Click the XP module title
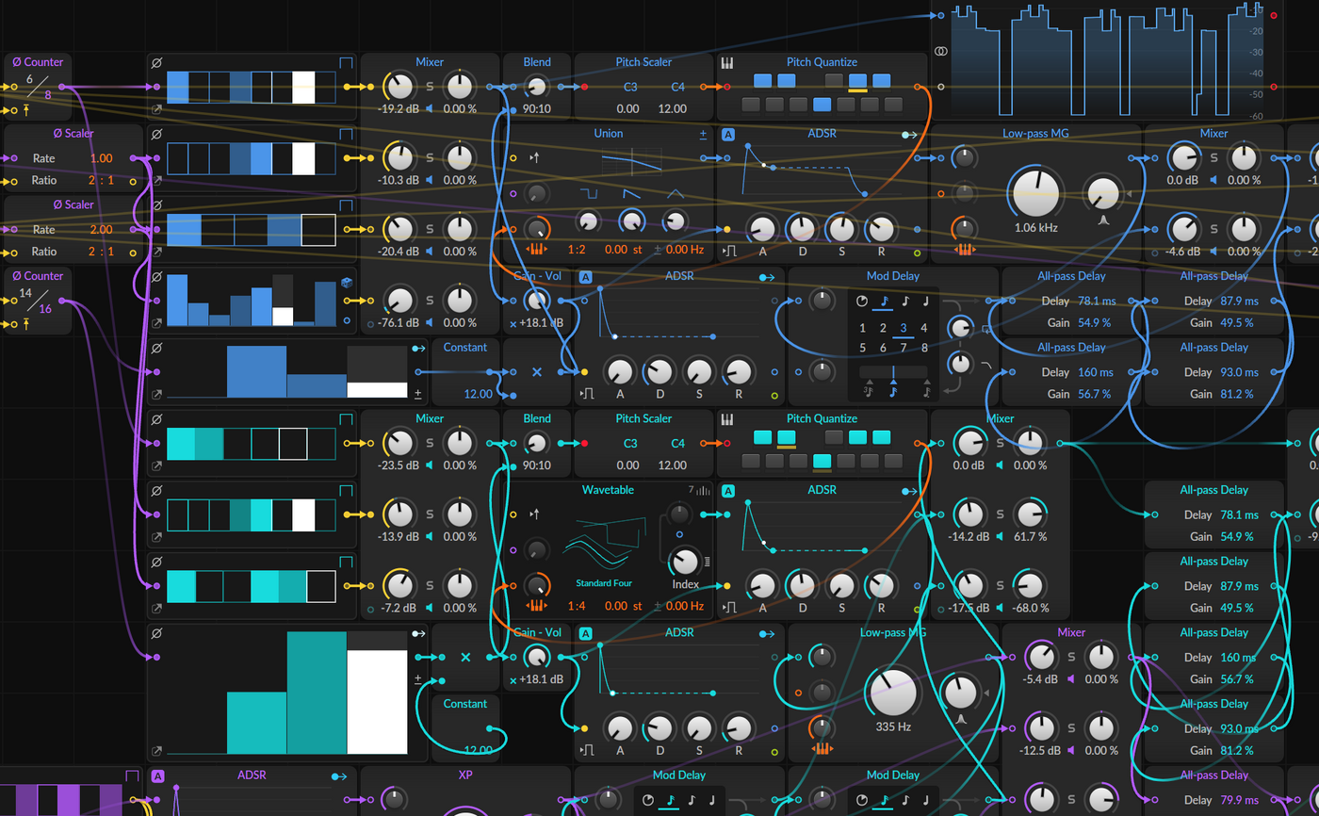 click(x=465, y=775)
